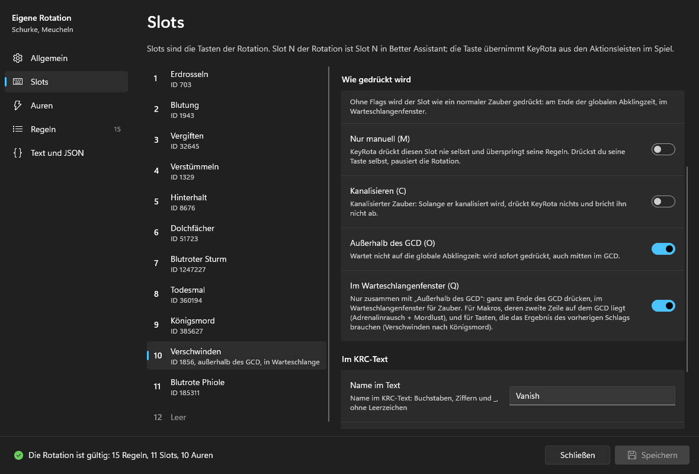Select slot 10 Verschwinden
The image size is (699, 474).
point(236,356)
